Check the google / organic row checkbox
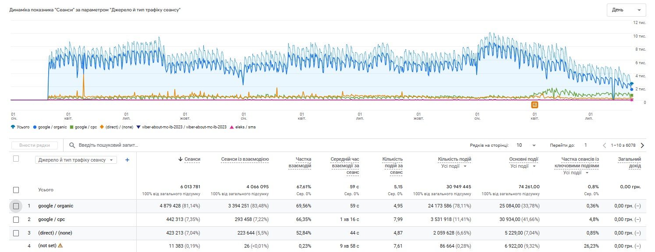Viewport: 655px width, 252px height. (x=16, y=206)
